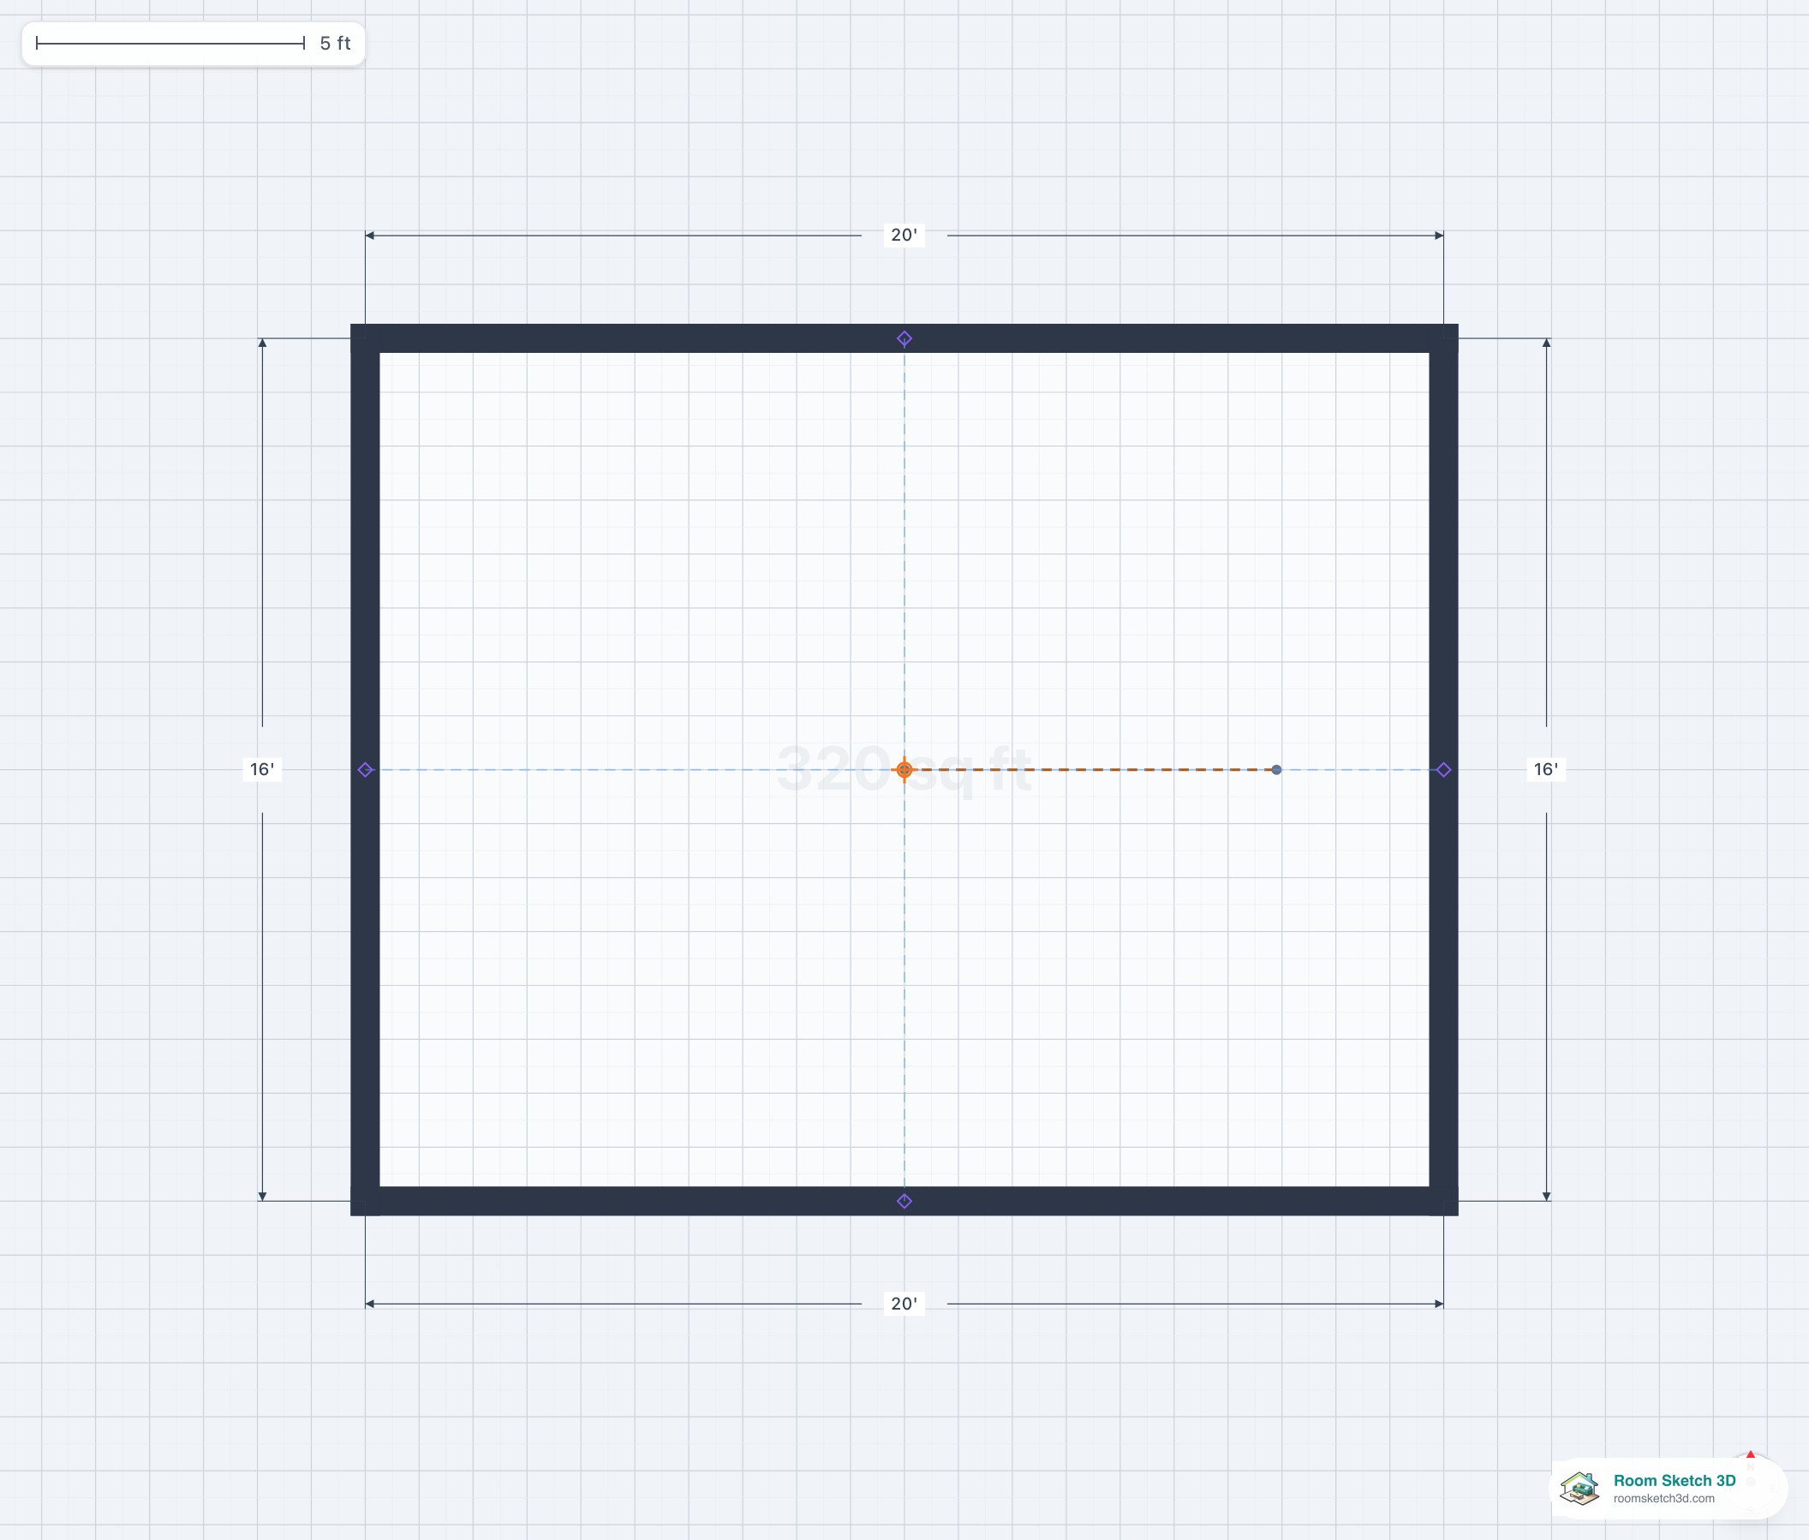Screen dimensions: 1809x1540
Task: Click the Room Sketch 3D house logo
Action: (x=1580, y=1488)
